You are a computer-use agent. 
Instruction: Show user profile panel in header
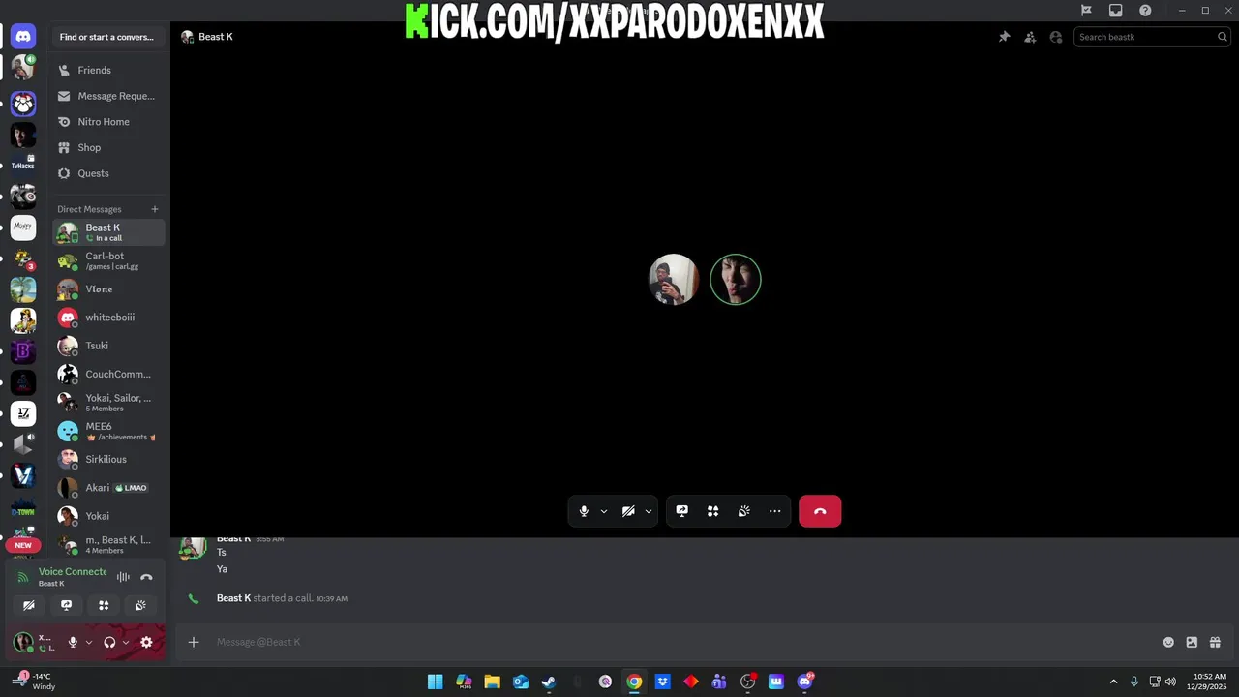pyautogui.click(x=1056, y=37)
